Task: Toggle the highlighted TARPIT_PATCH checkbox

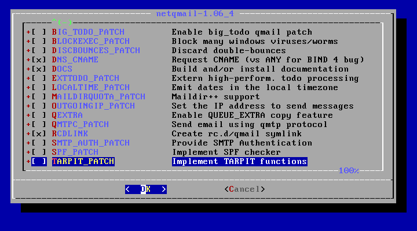Action: (x=39, y=162)
